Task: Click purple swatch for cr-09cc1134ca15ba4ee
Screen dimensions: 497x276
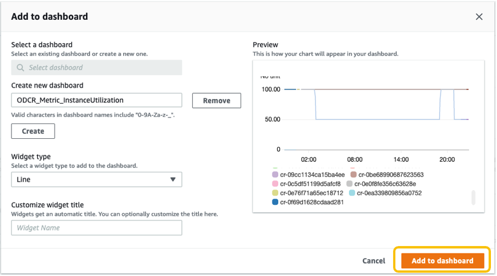Action: (x=275, y=175)
